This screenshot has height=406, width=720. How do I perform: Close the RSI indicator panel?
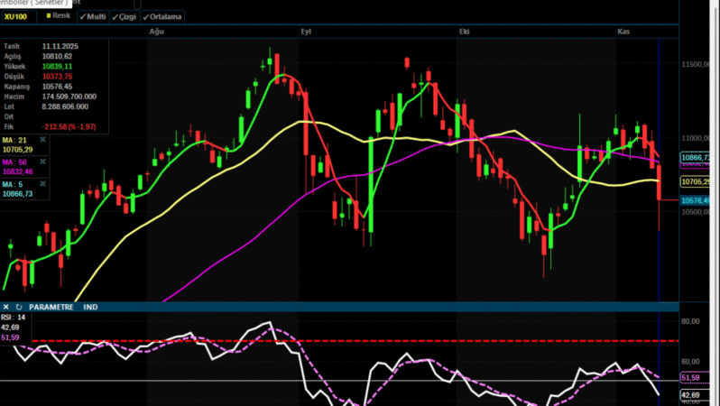(x=6, y=308)
